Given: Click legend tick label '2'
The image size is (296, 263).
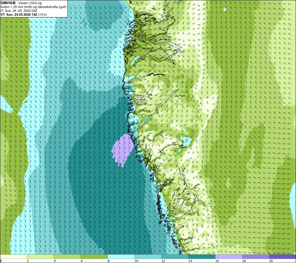Looking at the screenshot, I should click(28, 261).
